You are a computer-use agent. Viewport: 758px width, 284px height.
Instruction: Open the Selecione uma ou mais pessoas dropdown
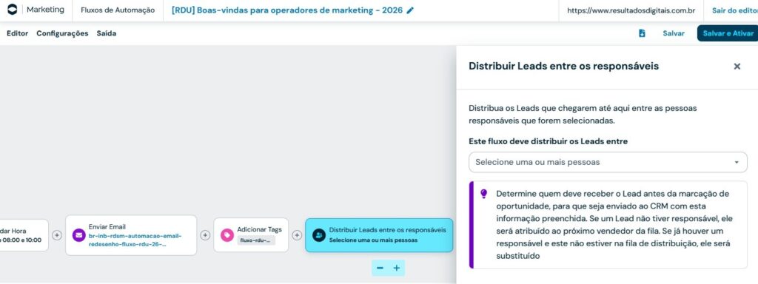608,162
